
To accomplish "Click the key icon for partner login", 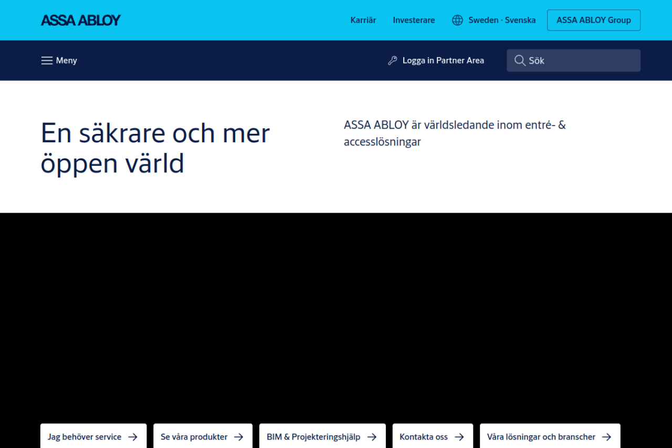I will 393,60.
